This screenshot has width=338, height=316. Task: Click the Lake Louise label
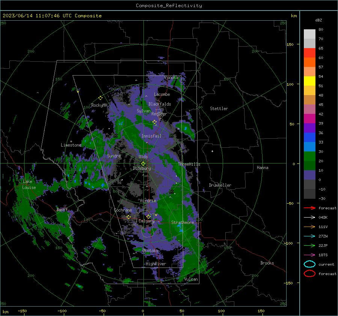(29, 184)
